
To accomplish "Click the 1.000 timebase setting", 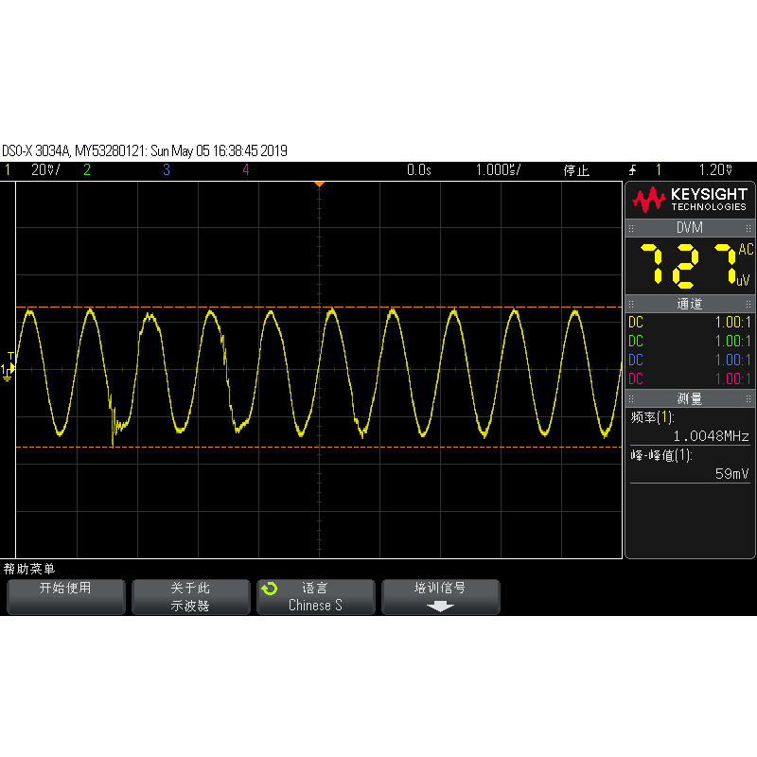I will coord(498,170).
